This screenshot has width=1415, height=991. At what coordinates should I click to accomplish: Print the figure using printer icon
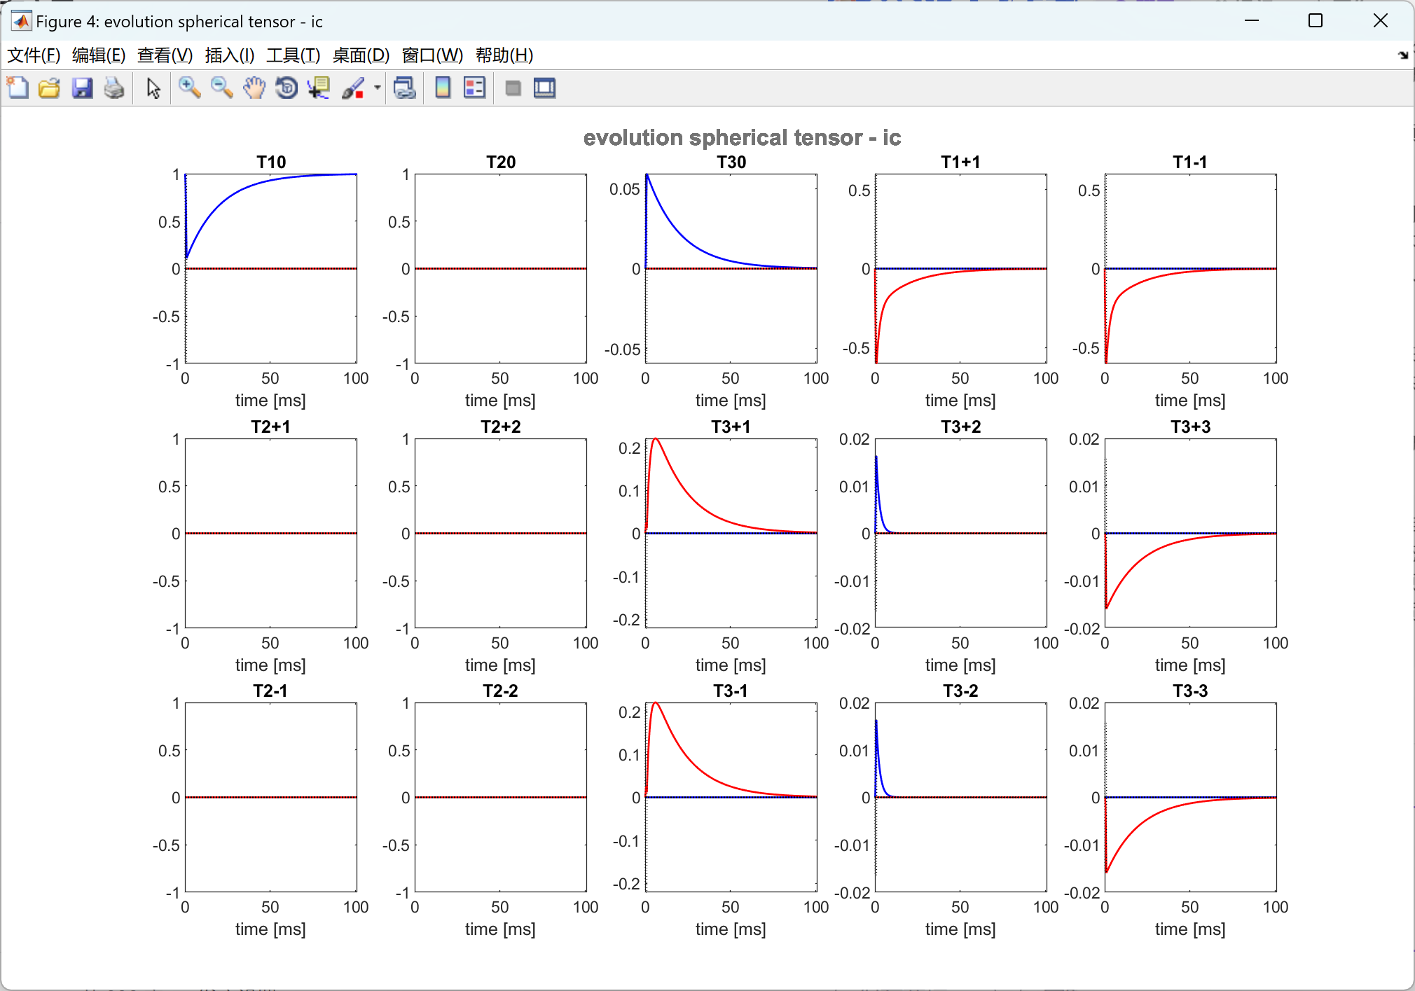[x=114, y=88]
